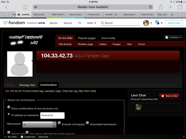The height and width of the screenshot is (139, 186).
Task: Go back with Safari's back arrow
Action: point(6,7)
